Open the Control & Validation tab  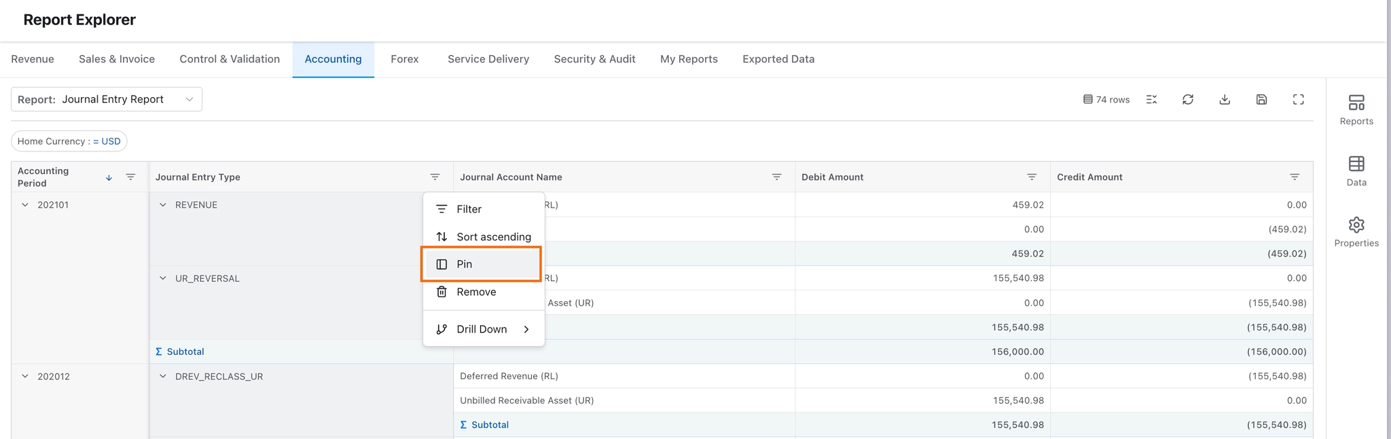[230, 59]
